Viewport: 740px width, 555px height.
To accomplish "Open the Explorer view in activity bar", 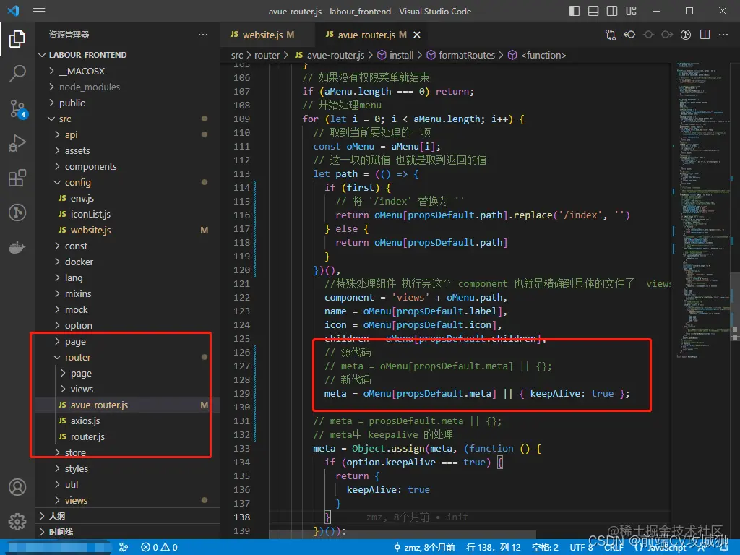I will [17, 39].
